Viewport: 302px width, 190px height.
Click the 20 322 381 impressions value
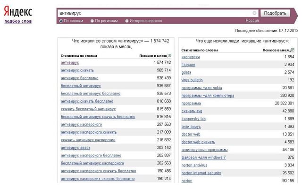[285, 103]
